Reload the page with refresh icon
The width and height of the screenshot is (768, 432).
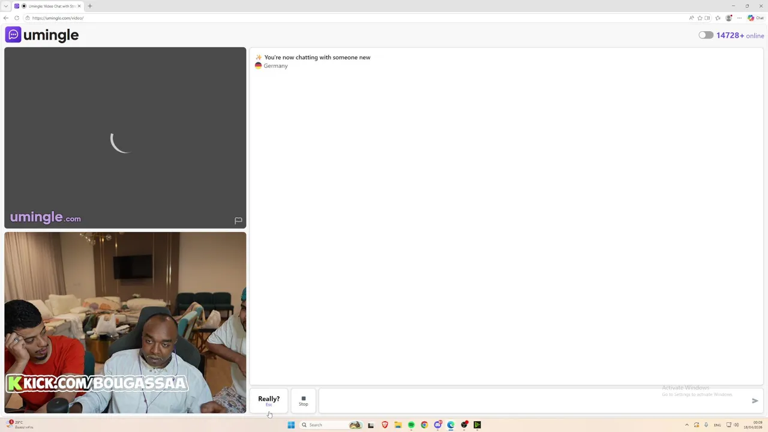click(x=17, y=18)
